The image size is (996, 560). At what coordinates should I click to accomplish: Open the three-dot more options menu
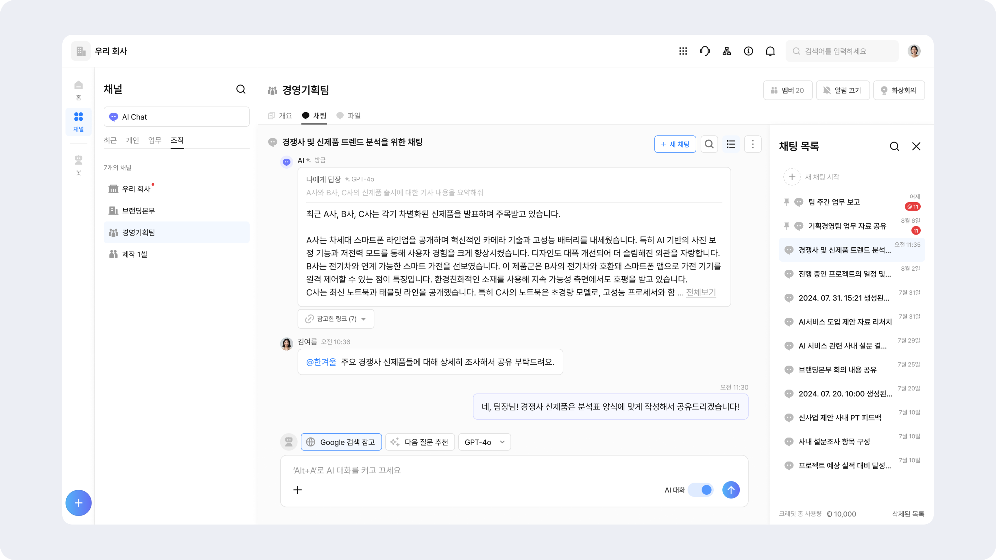click(752, 144)
